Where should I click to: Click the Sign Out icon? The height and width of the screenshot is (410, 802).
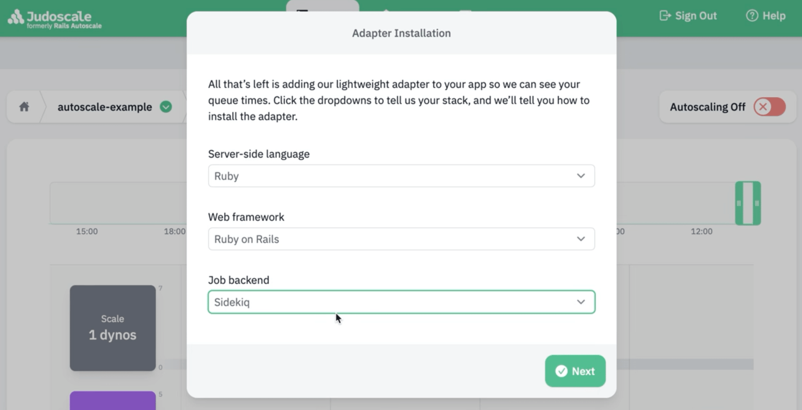pyautogui.click(x=665, y=15)
